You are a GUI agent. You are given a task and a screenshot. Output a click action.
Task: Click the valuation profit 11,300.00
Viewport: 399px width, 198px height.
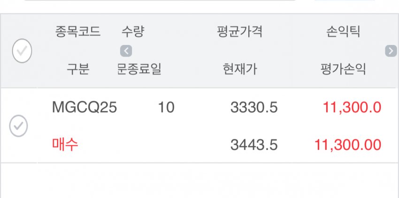pyautogui.click(x=348, y=145)
